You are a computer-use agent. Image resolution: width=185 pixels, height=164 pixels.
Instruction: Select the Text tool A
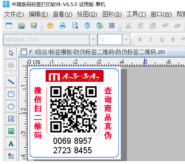pyautogui.click(x=11, y=143)
